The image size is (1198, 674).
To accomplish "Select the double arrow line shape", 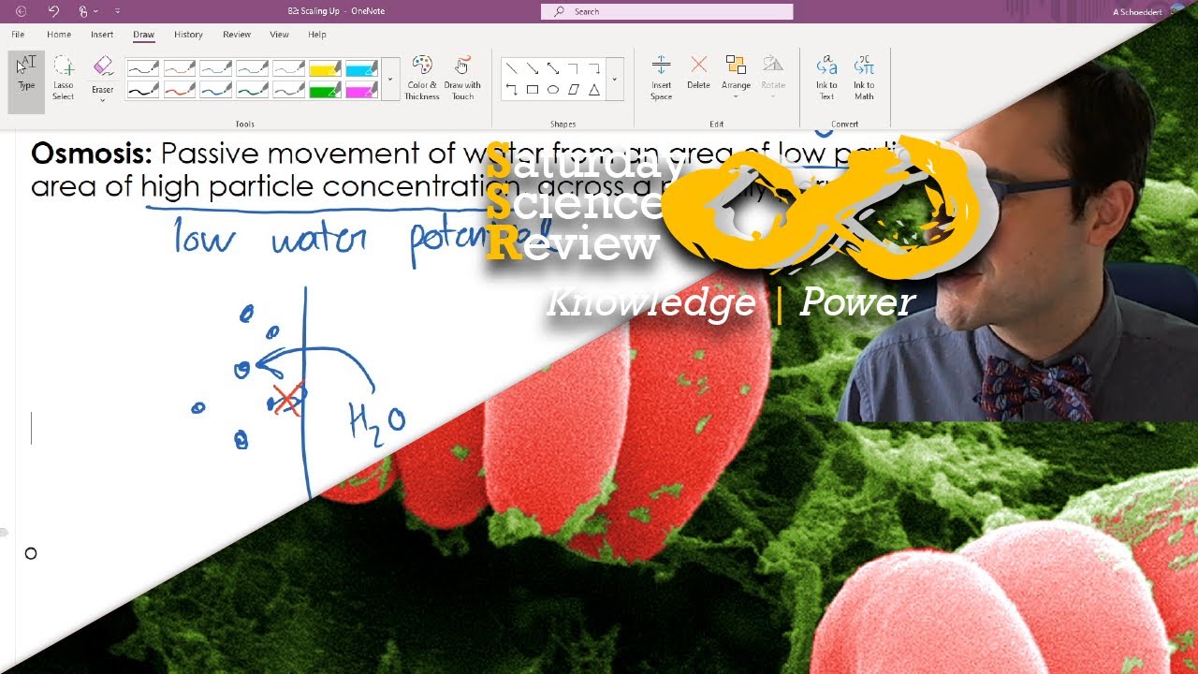I will point(552,68).
